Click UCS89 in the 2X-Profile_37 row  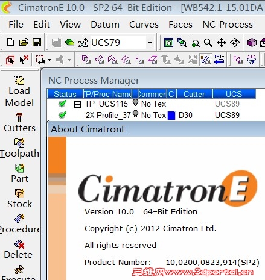[x=227, y=115]
